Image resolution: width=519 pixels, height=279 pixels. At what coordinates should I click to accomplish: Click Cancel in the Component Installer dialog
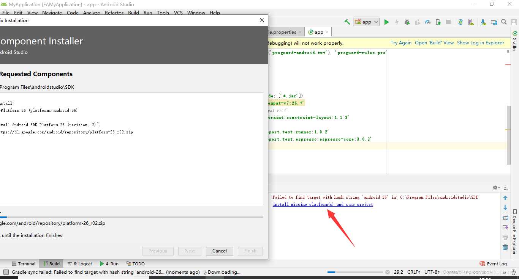pyautogui.click(x=220, y=251)
